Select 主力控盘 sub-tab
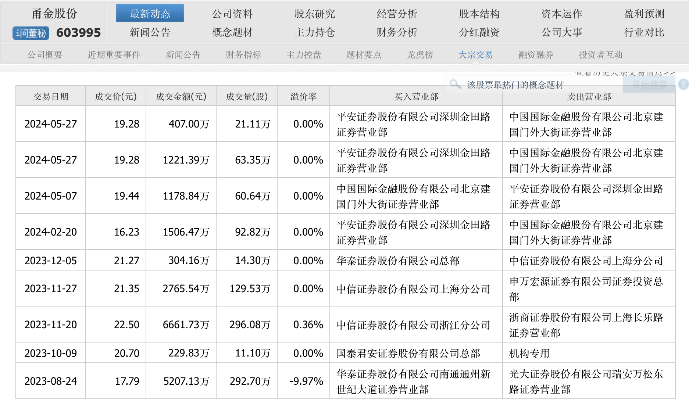 (304, 55)
